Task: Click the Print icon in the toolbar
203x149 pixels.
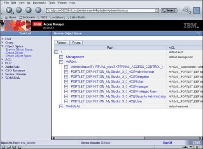Action: [186, 10]
